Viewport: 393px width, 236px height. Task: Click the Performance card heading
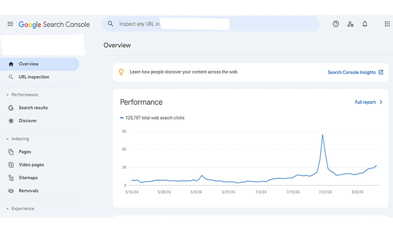click(141, 102)
